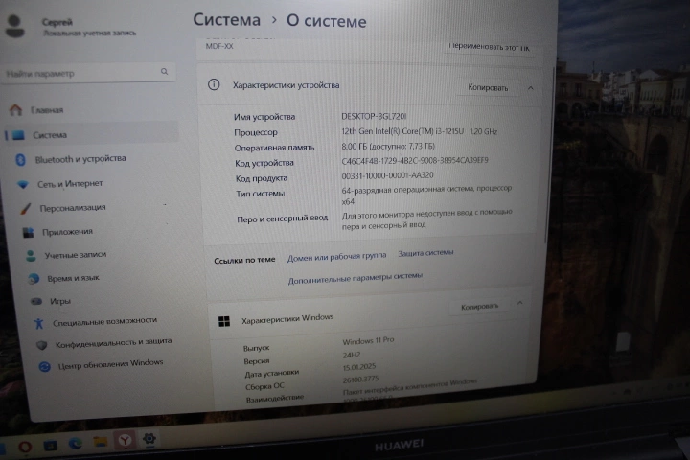Select the Учетные записи person icon
The width and height of the screenshot is (690, 460).
click(31, 255)
